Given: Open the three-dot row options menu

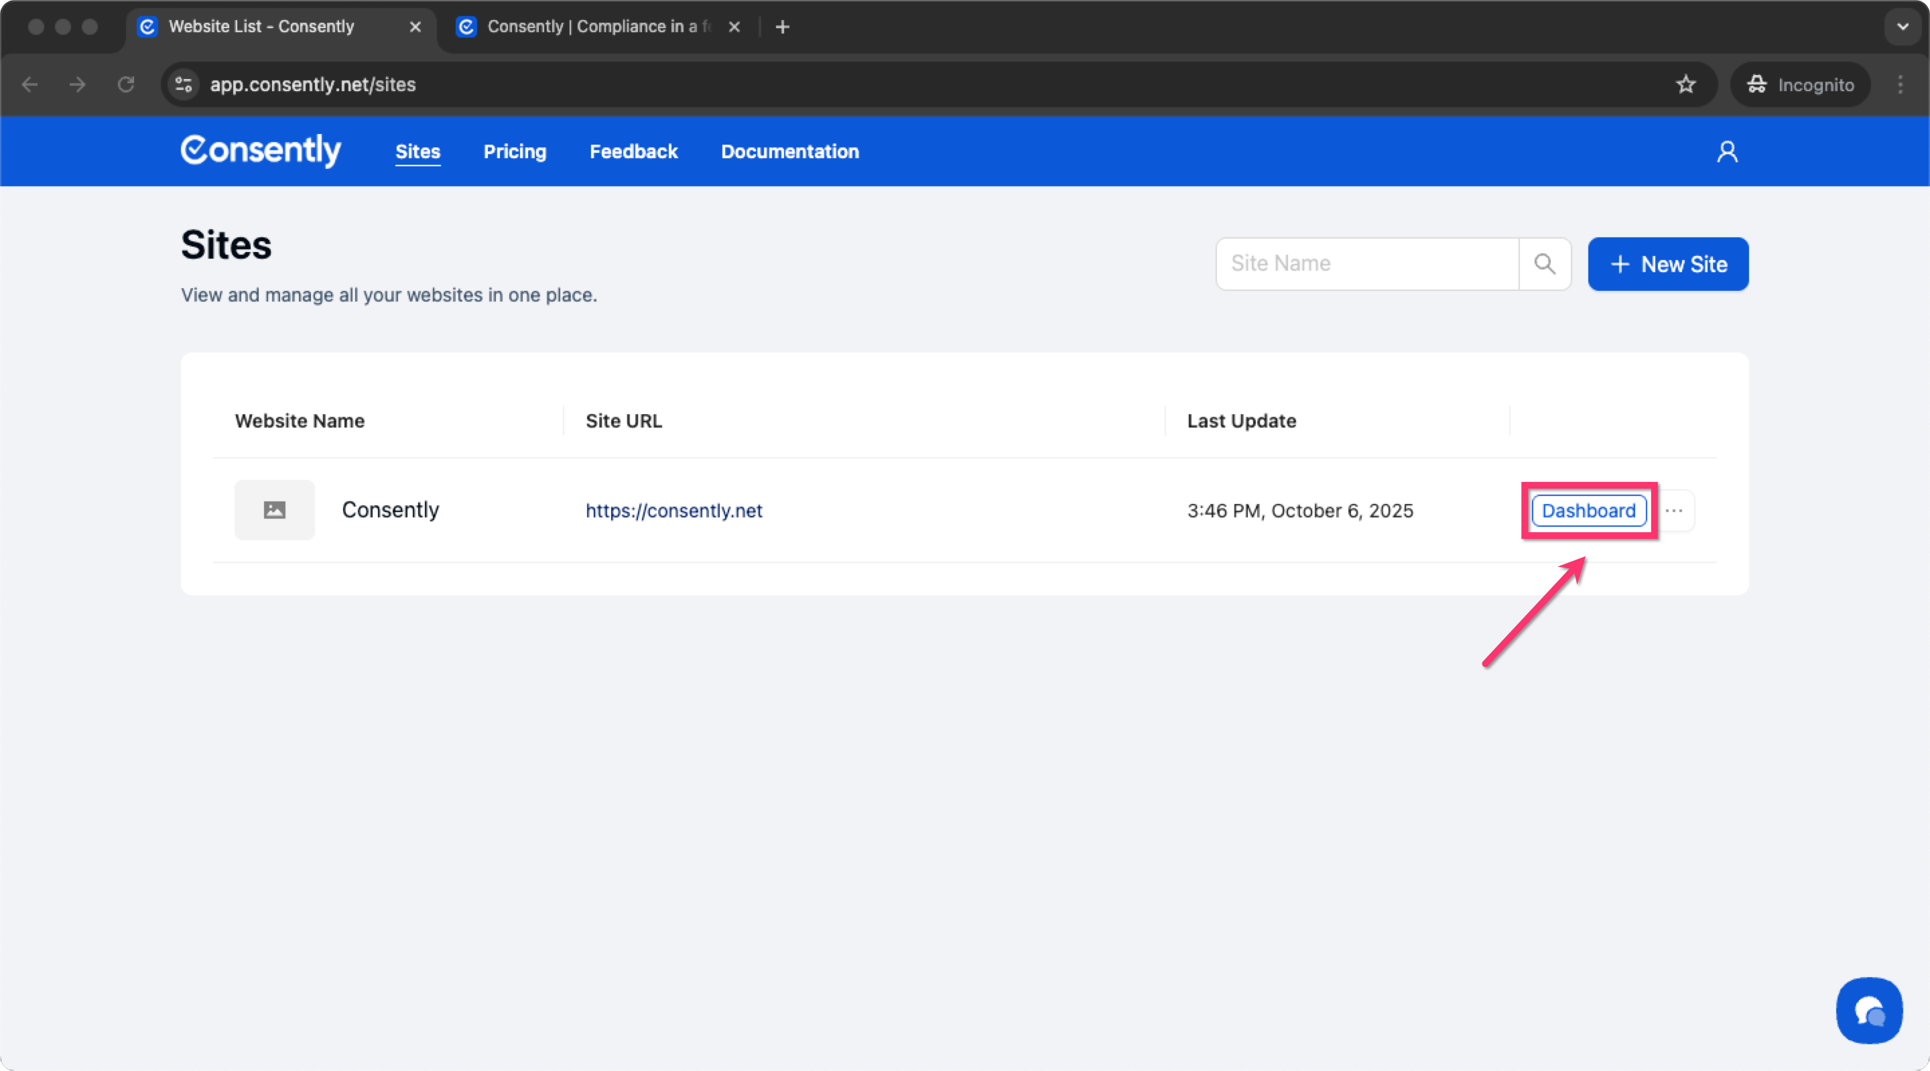Looking at the screenshot, I should (x=1675, y=511).
